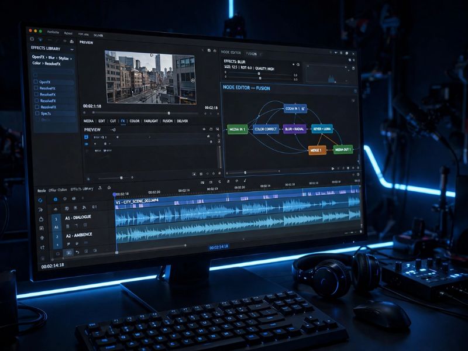The image size is (468, 351).
Task: Switch to the EDIT page tab
Action: (x=102, y=121)
